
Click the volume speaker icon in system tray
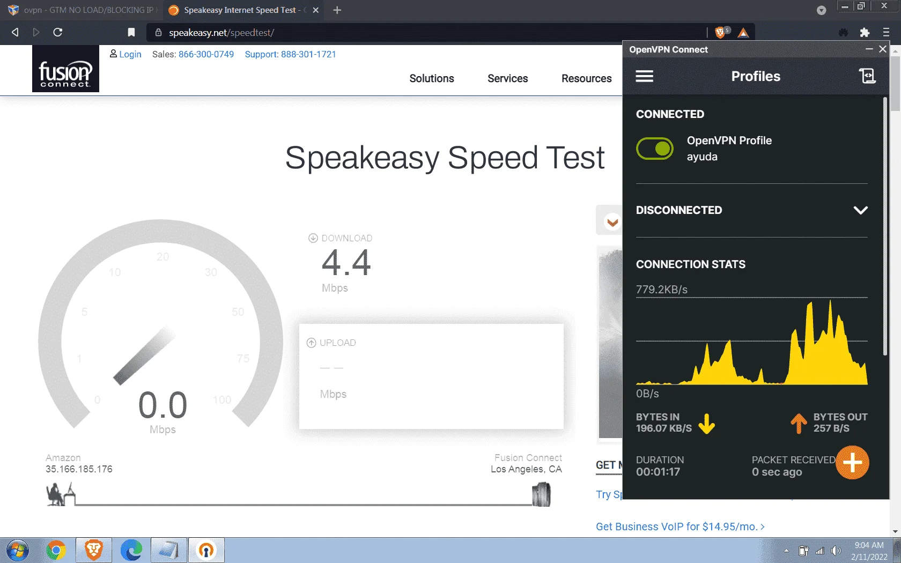[x=836, y=551]
